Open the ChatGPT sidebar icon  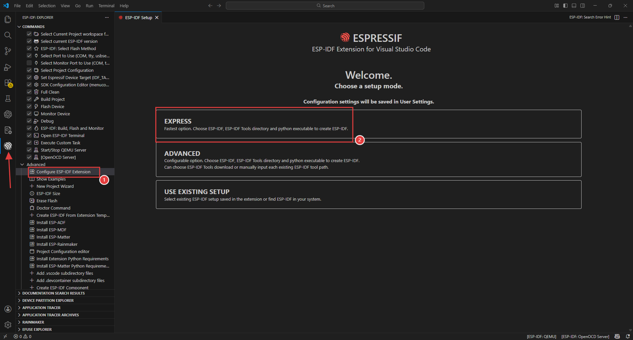pyautogui.click(x=8, y=114)
